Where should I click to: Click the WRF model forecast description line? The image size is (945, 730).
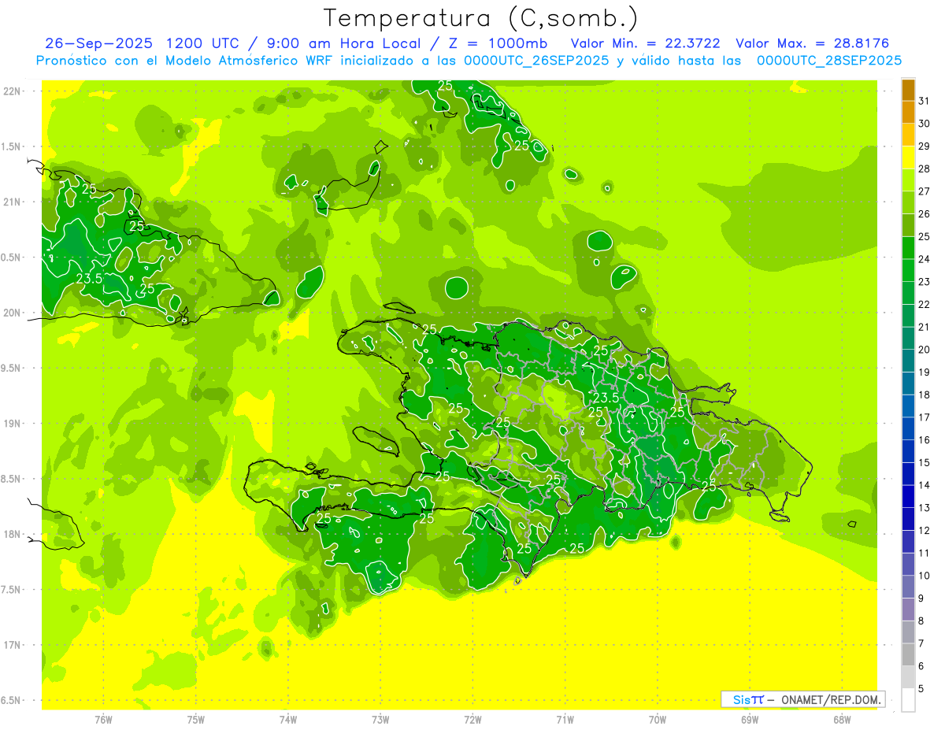[469, 61]
